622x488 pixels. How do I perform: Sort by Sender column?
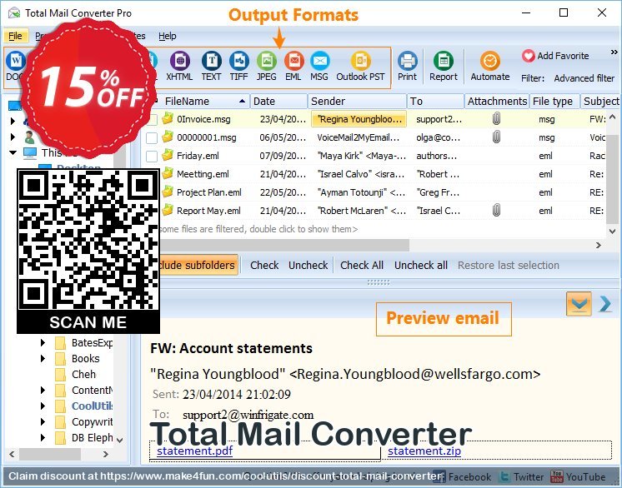coord(357,102)
